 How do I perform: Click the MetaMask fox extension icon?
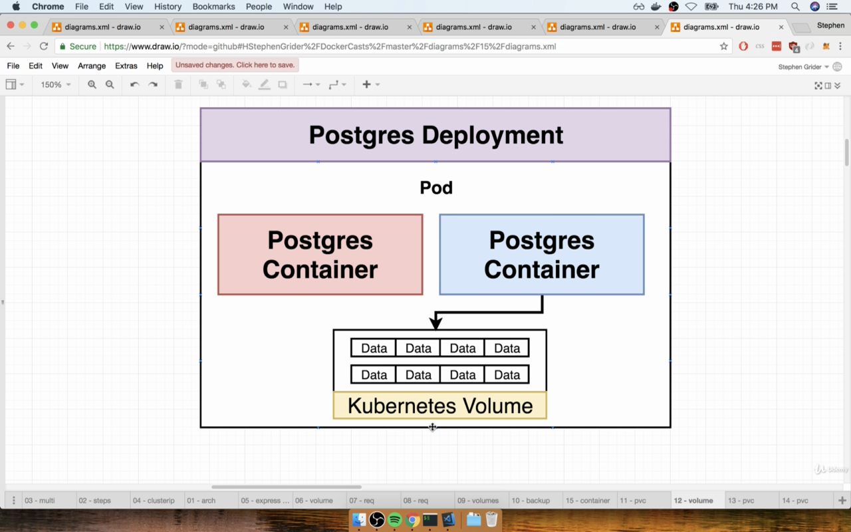[826, 47]
